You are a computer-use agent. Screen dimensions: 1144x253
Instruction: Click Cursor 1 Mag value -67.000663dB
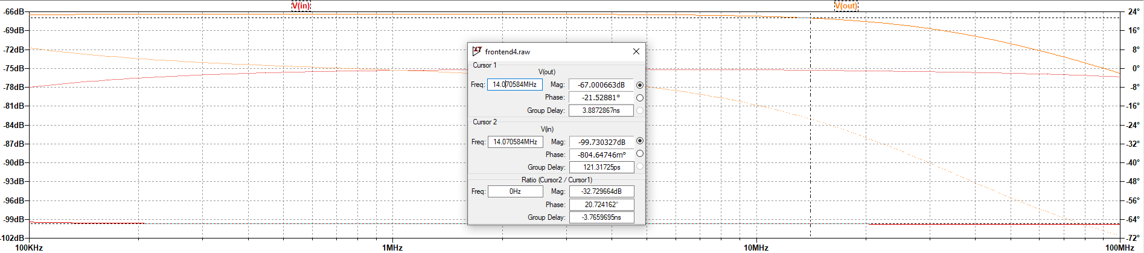coord(601,85)
